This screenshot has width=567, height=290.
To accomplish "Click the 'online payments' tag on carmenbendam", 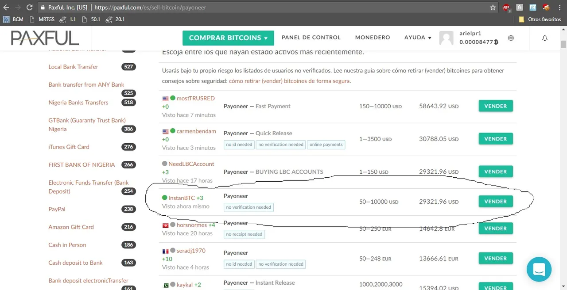I will coord(326,145).
